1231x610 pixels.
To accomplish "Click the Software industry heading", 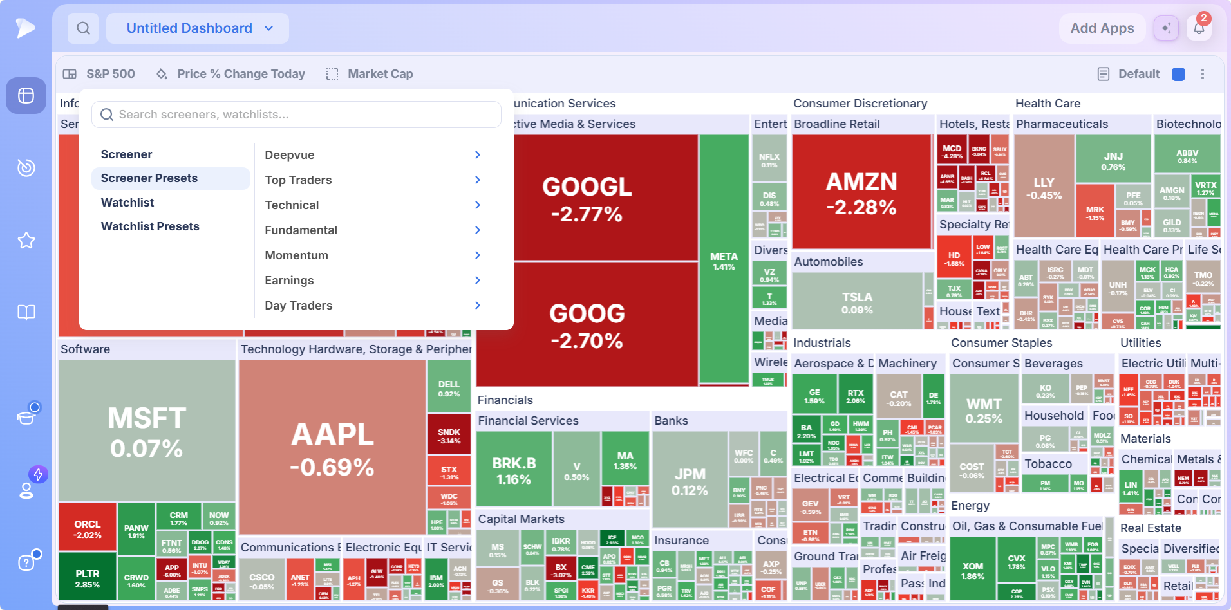I will tap(86, 349).
